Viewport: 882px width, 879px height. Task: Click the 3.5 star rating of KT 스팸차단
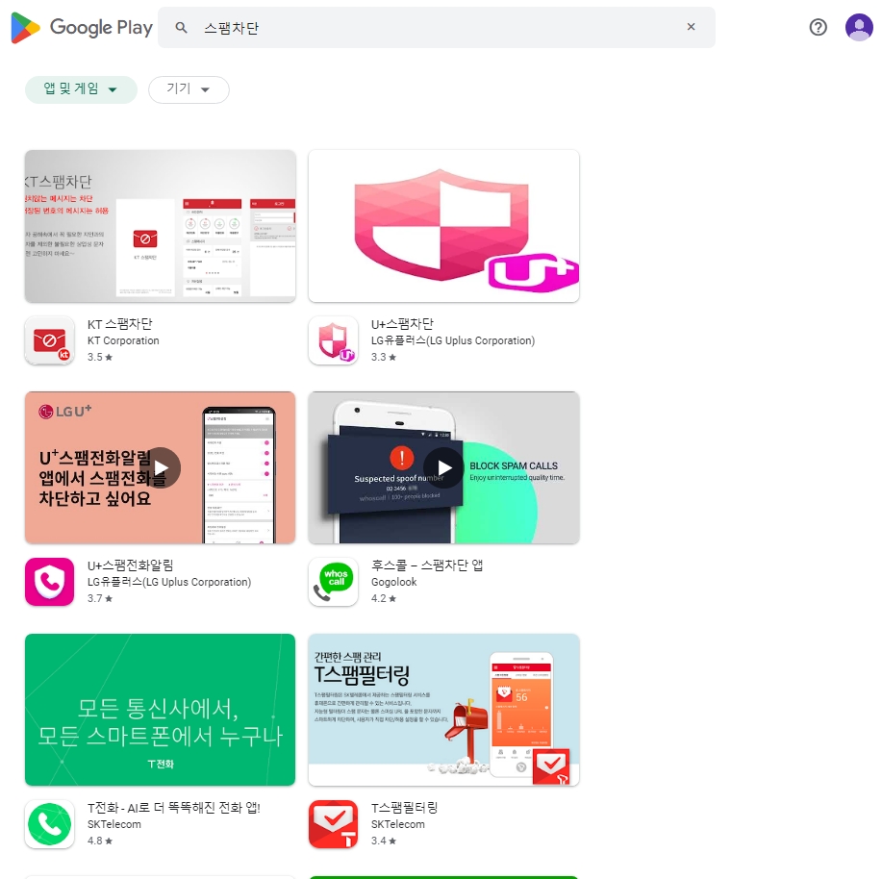click(100, 357)
